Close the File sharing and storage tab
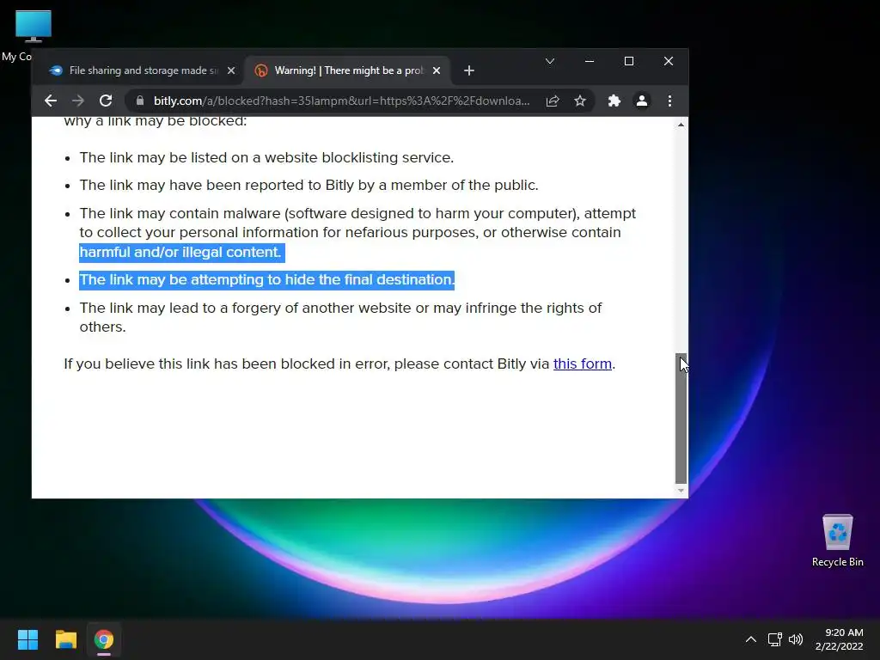 click(x=231, y=70)
